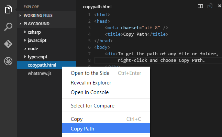
Task: Click the preview icon beside split editor
Action: point(210,6)
